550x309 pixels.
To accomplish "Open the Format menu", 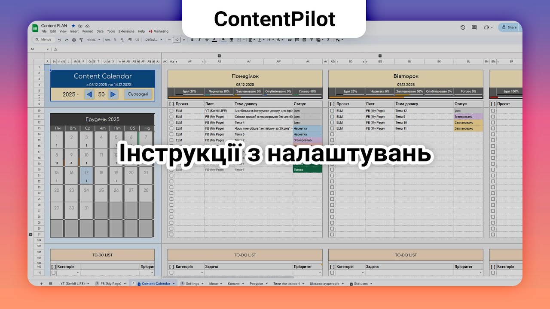I will click(88, 31).
